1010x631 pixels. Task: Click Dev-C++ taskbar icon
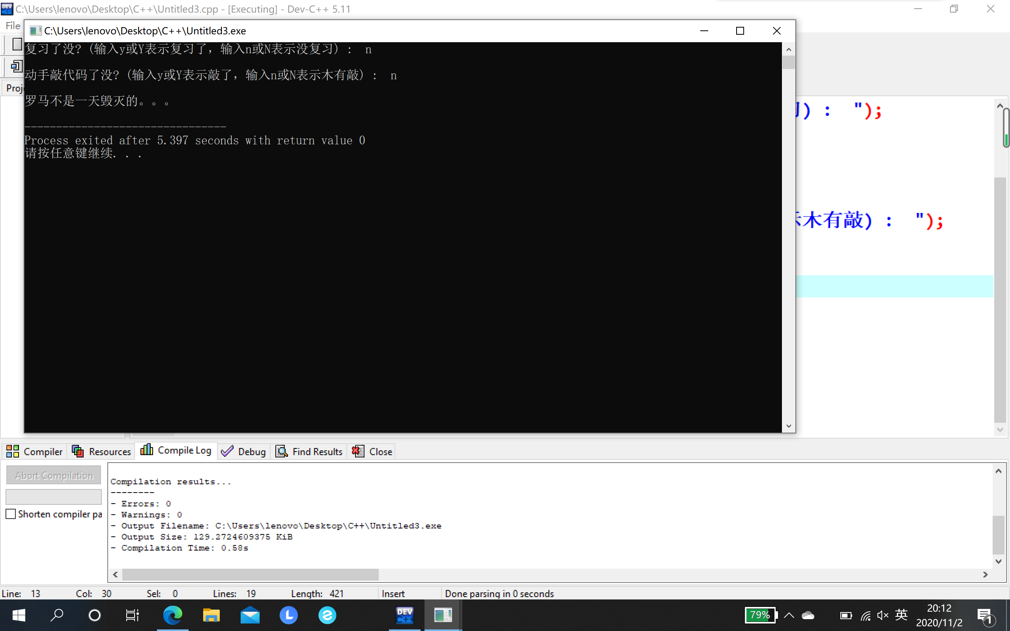[x=404, y=615]
